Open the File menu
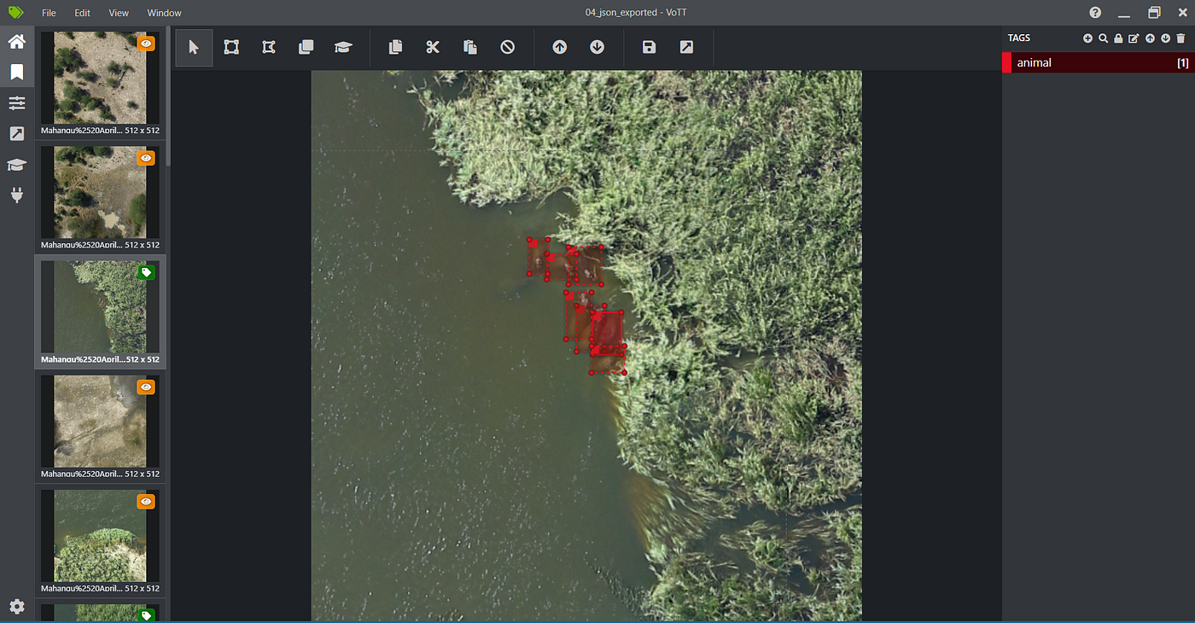This screenshot has height=623, width=1195. (x=49, y=13)
